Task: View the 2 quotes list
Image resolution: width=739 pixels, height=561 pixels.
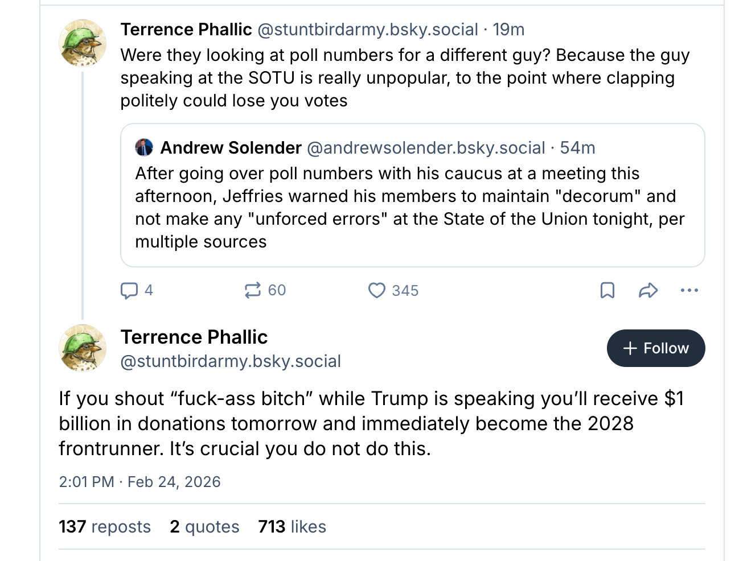Action: pos(204,527)
